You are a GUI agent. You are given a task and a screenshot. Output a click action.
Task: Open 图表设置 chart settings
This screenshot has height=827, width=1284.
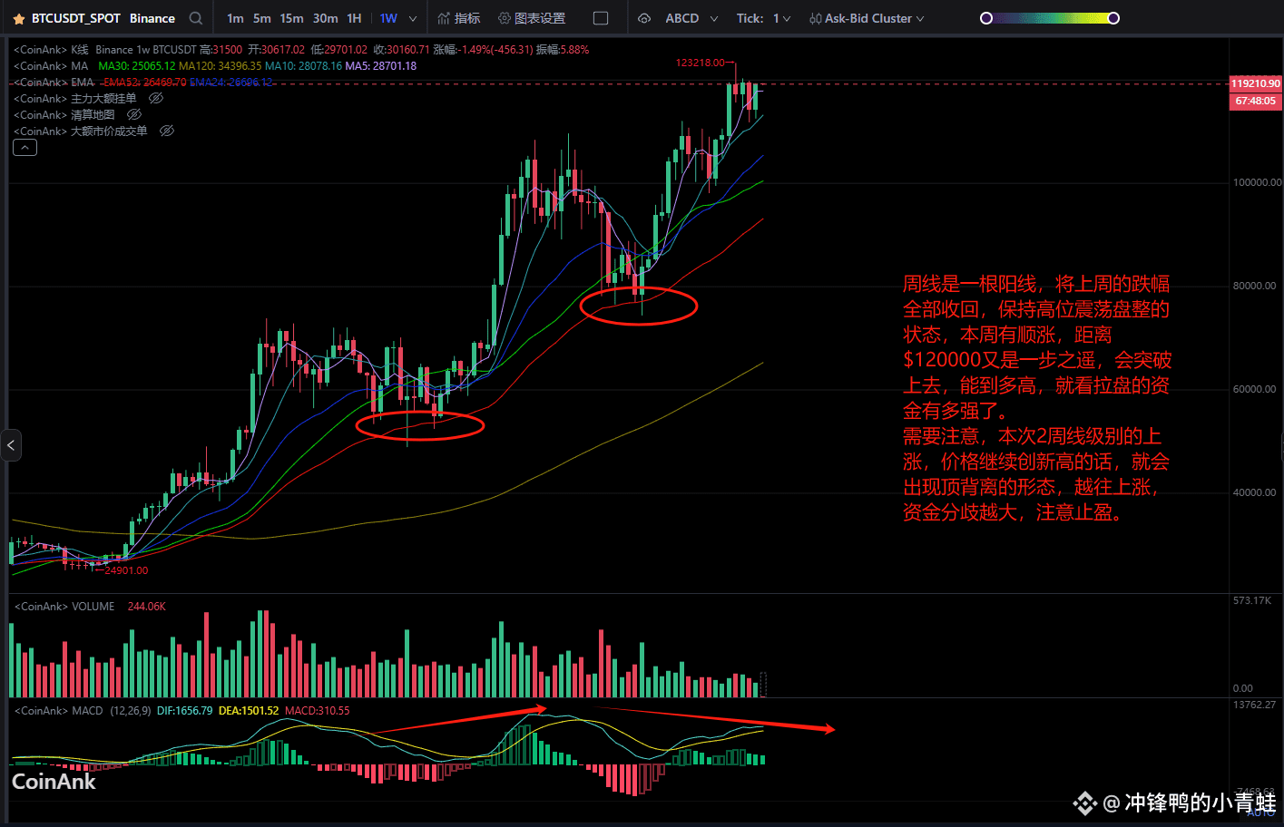coord(532,18)
